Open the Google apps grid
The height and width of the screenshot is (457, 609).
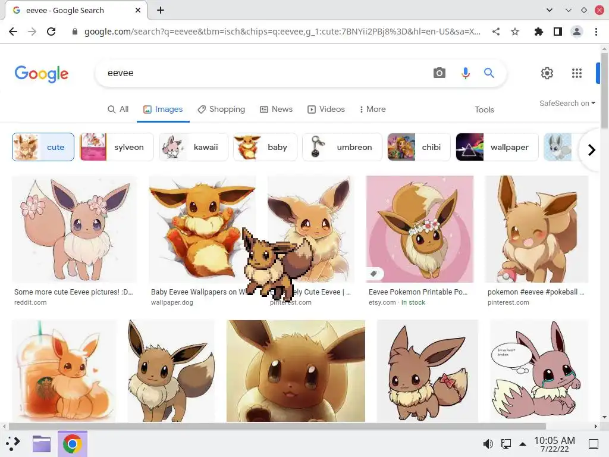[x=577, y=73]
